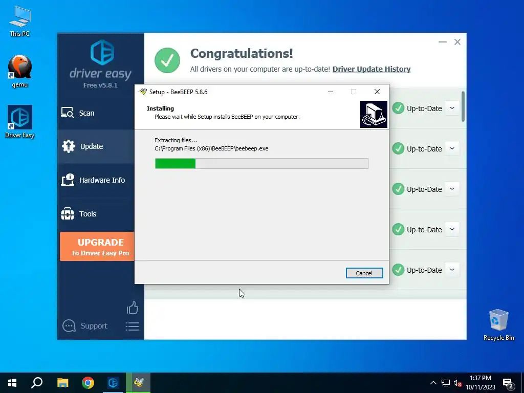
Task: Open the taskbar clock and date
Action: pyautogui.click(x=481, y=383)
